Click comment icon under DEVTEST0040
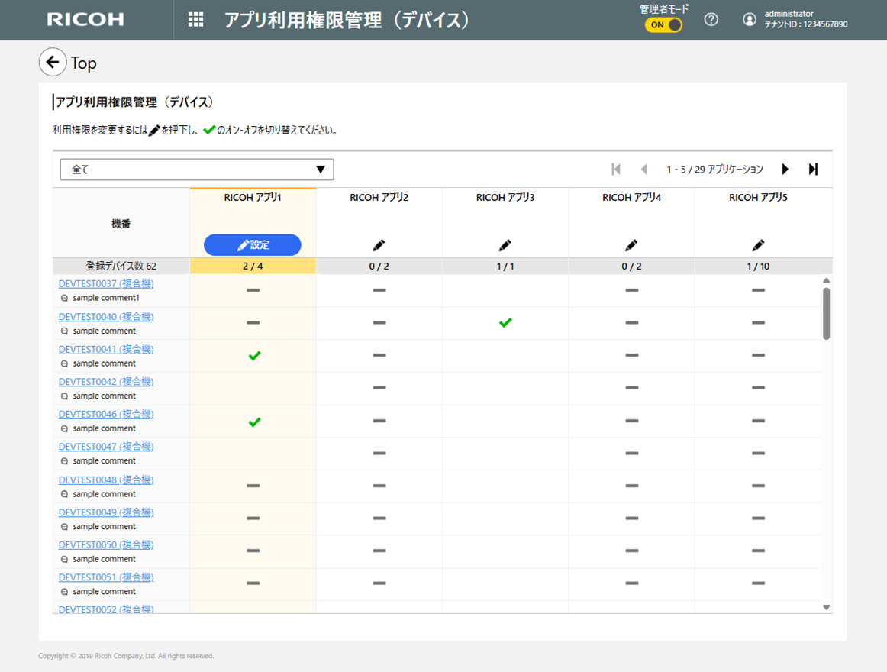887x672 pixels. 64,331
